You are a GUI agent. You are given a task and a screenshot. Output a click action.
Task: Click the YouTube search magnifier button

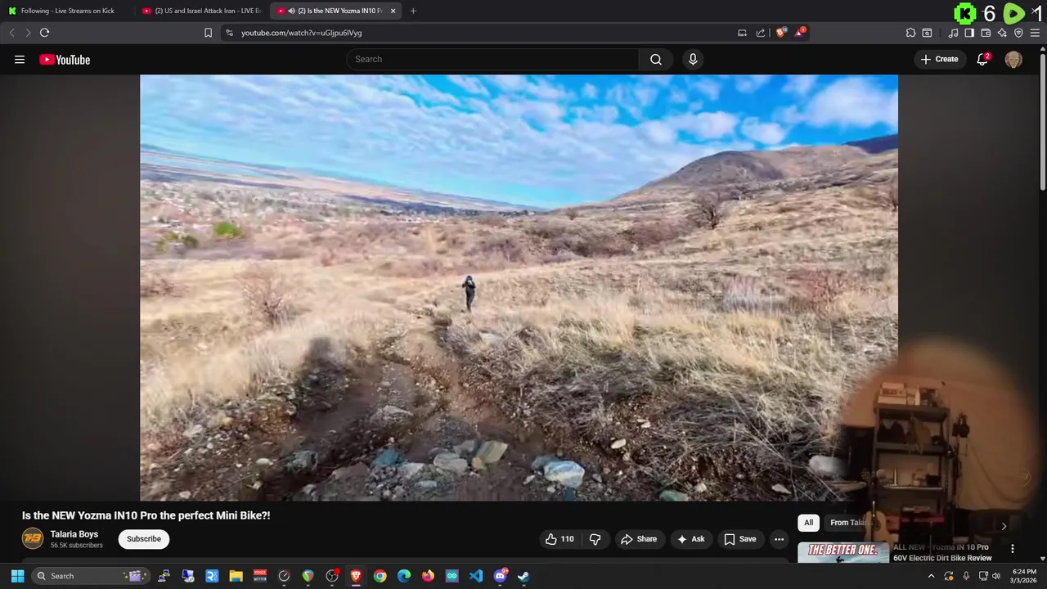(656, 59)
